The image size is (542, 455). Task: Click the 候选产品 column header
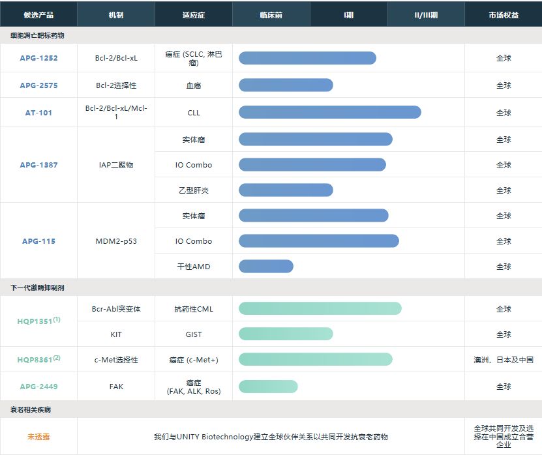point(38,14)
